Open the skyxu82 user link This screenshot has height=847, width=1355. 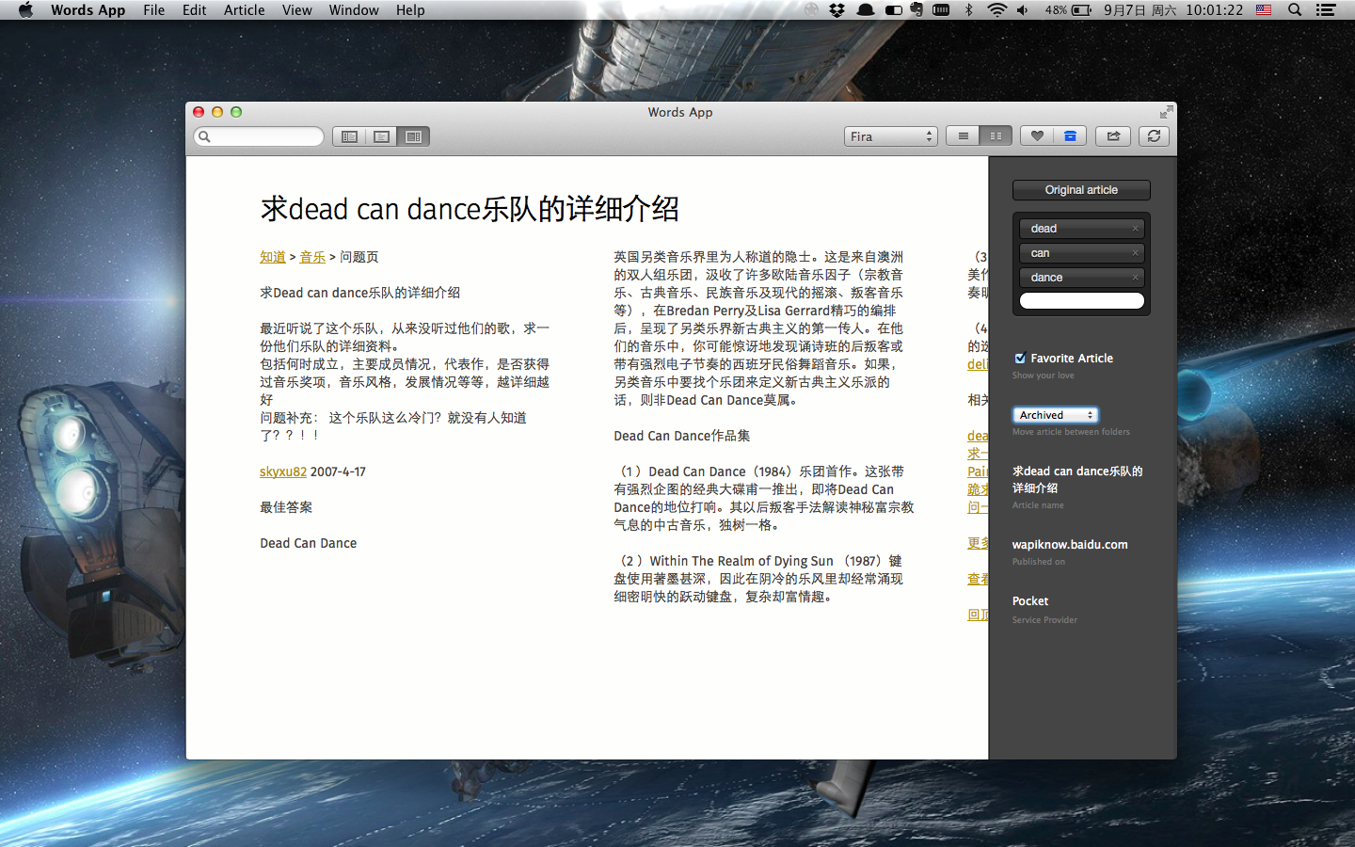coord(283,471)
